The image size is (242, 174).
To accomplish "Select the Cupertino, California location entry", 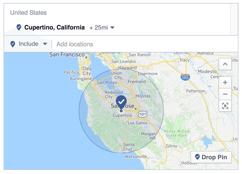I will [55, 27].
